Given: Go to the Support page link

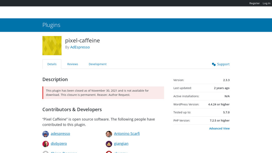Looking at the screenshot, I should coord(223,64).
